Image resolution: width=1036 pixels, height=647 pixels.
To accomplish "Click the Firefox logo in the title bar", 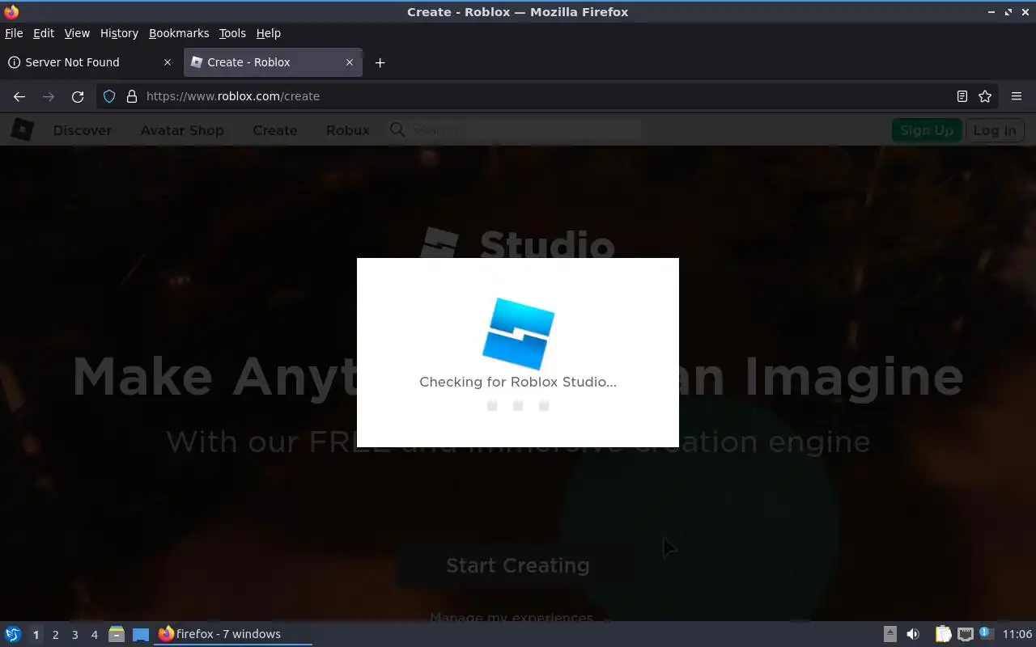I will 11,11.
